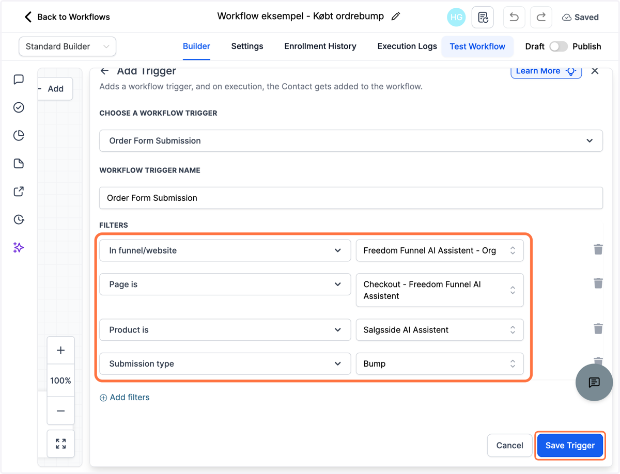This screenshot has width=620, height=474.
Task: Open the checkmark circle sidebar icon
Action: (x=19, y=107)
